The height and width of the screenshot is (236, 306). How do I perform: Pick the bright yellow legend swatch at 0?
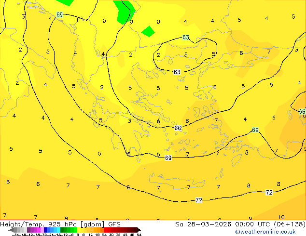click(79, 230)
